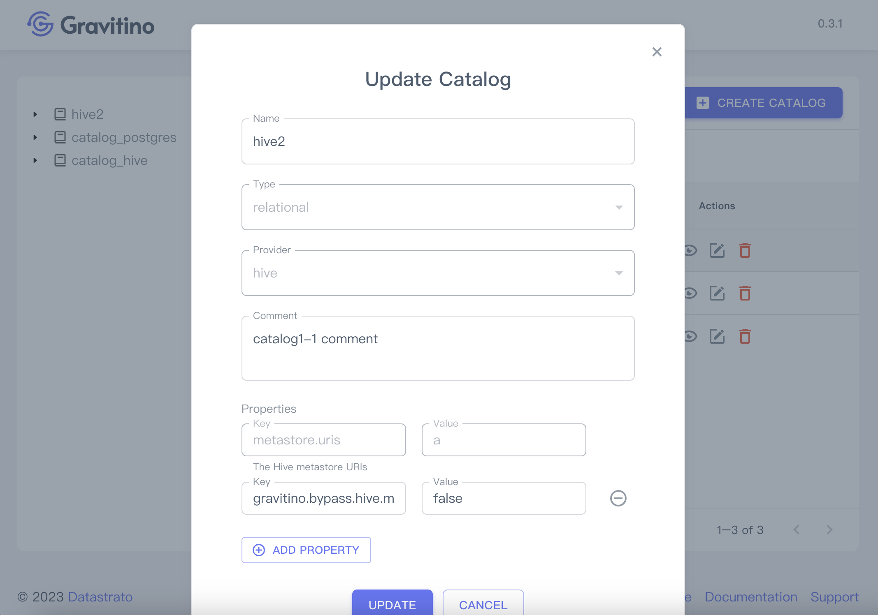The height and width of the screenshot is (615, 878).
Task: Click the remove property minus icon
Action: click(x=616, y=498)
